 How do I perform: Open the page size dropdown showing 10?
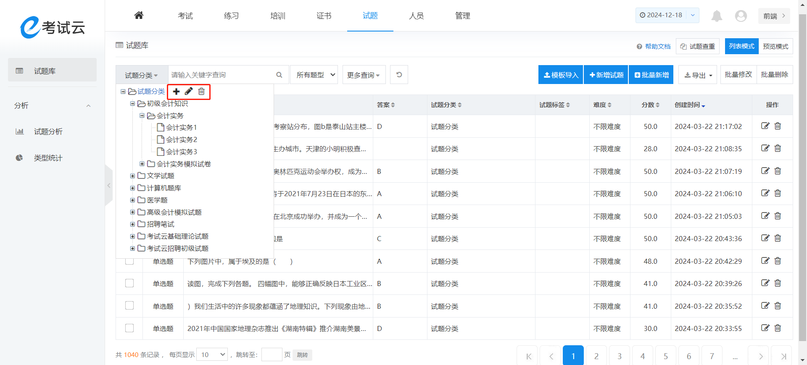click(212, 354)
